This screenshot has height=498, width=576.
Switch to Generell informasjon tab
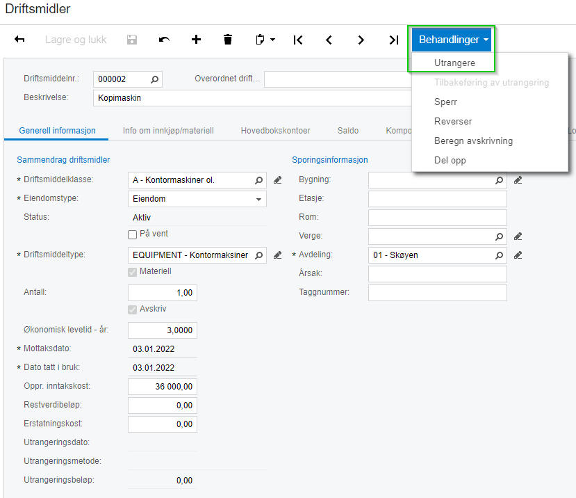click(x=57, y=131)
